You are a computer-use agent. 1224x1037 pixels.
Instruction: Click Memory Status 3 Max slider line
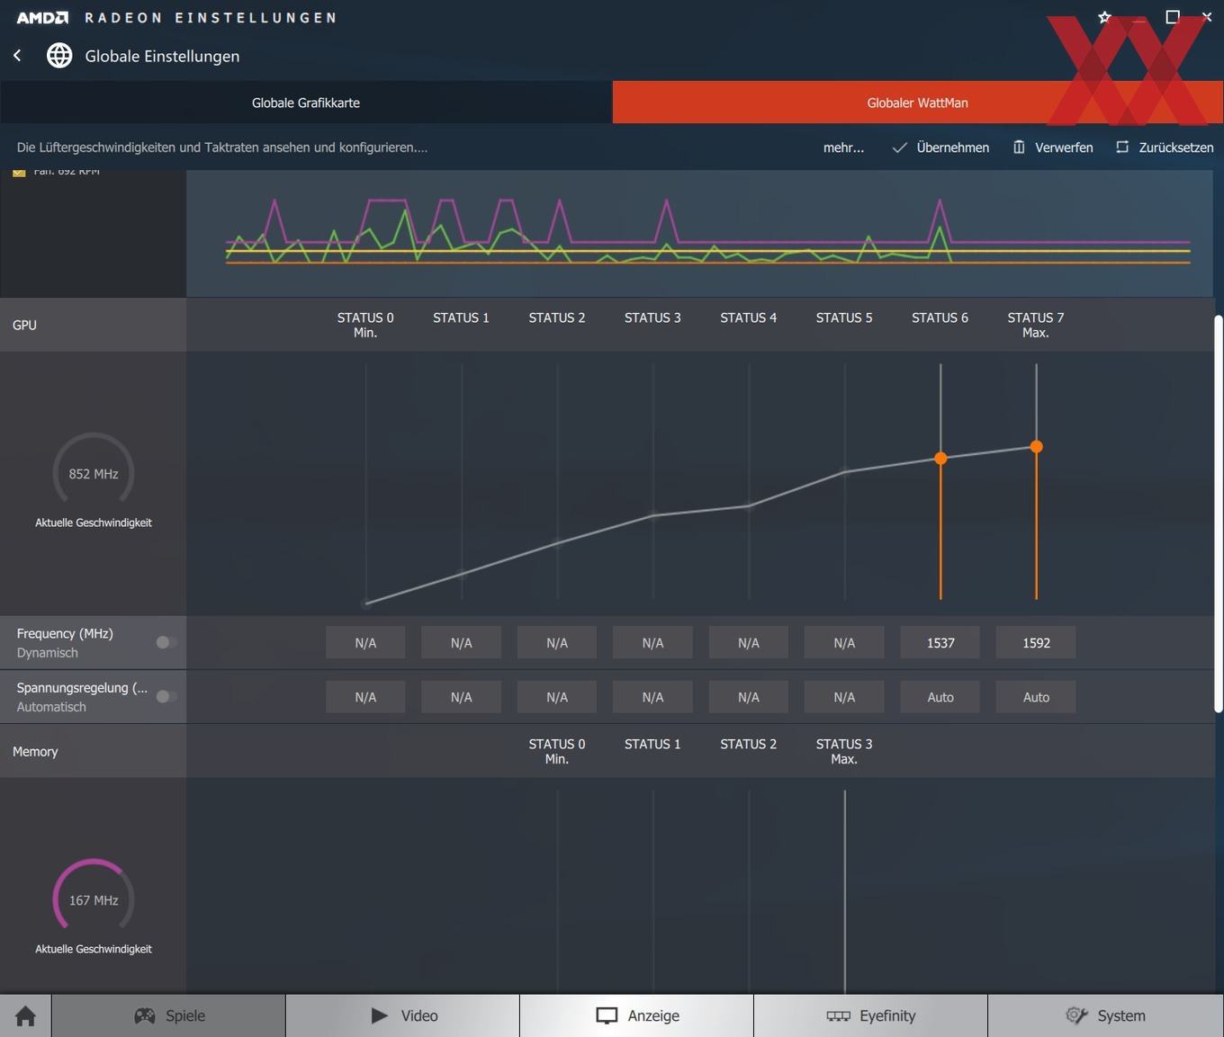click(844, 890)
